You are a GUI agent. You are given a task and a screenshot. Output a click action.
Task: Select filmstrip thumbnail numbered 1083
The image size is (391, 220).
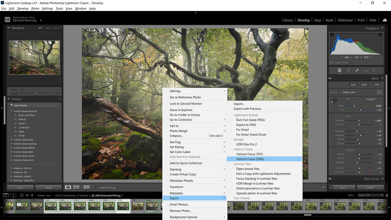[137, 206]
